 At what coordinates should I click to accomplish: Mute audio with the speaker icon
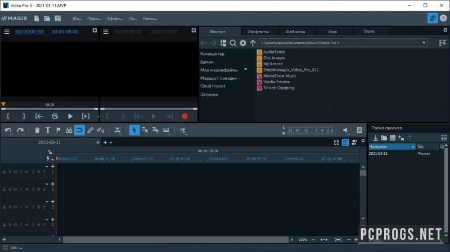pyautogui.click(x=345, y=130)
